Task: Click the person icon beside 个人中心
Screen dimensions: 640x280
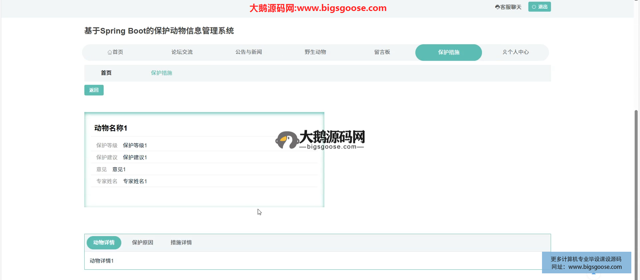Action: (x=505, y=52)
